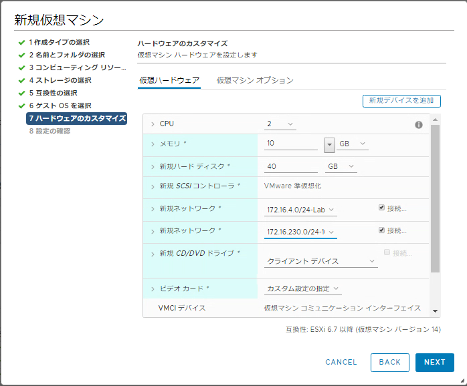
Task: Click the hardware list scrollbar thumb
Action: pyautogui.click(x=435, y=198)
